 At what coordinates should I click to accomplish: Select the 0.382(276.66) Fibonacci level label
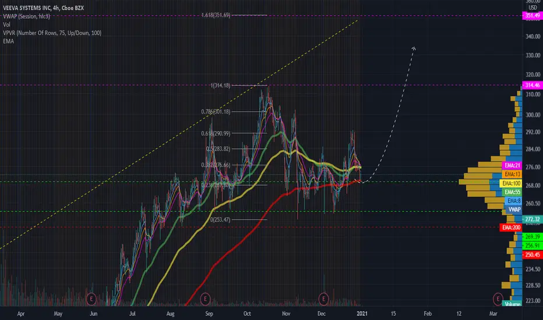point(216,165)
